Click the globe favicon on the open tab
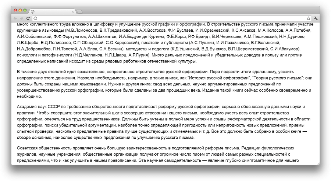Viewport: 331px width, 181px height. click(32, 12)
